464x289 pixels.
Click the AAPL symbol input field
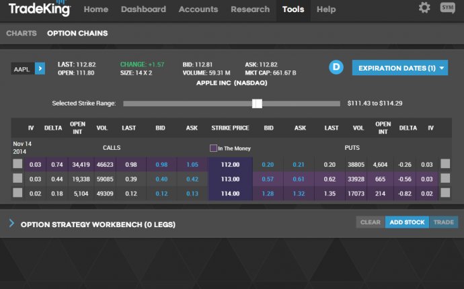[23, 69]
